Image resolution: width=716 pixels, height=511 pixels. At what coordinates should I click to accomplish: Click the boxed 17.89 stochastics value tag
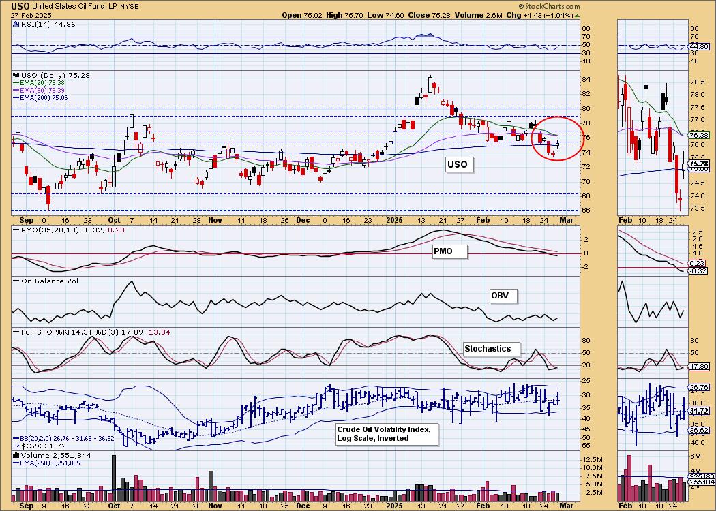point(699,367)
